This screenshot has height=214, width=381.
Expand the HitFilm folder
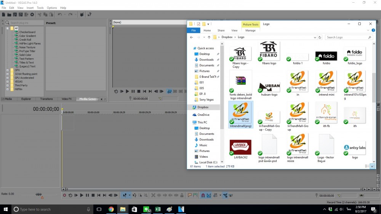8,89
